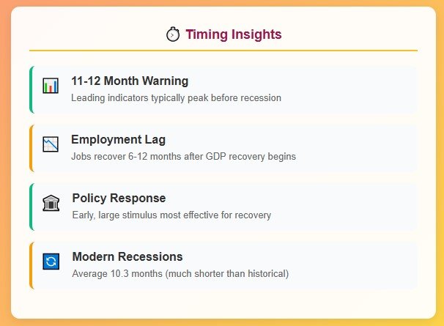The image size is (444, 326).
Task: Click 'Early, large stimulus' description text
Action: tap(171, 215)
